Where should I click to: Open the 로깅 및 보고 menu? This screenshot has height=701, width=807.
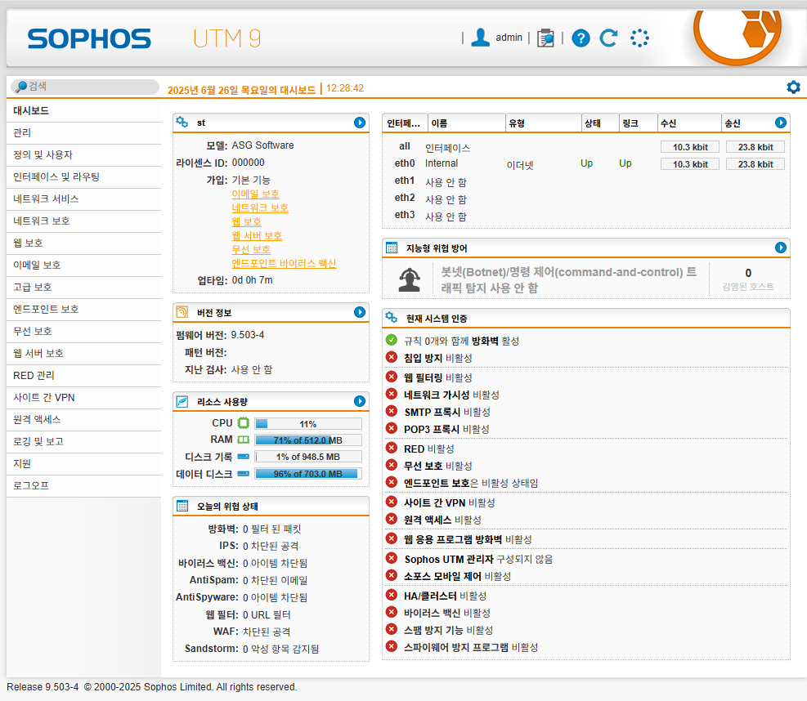(84, 441)
